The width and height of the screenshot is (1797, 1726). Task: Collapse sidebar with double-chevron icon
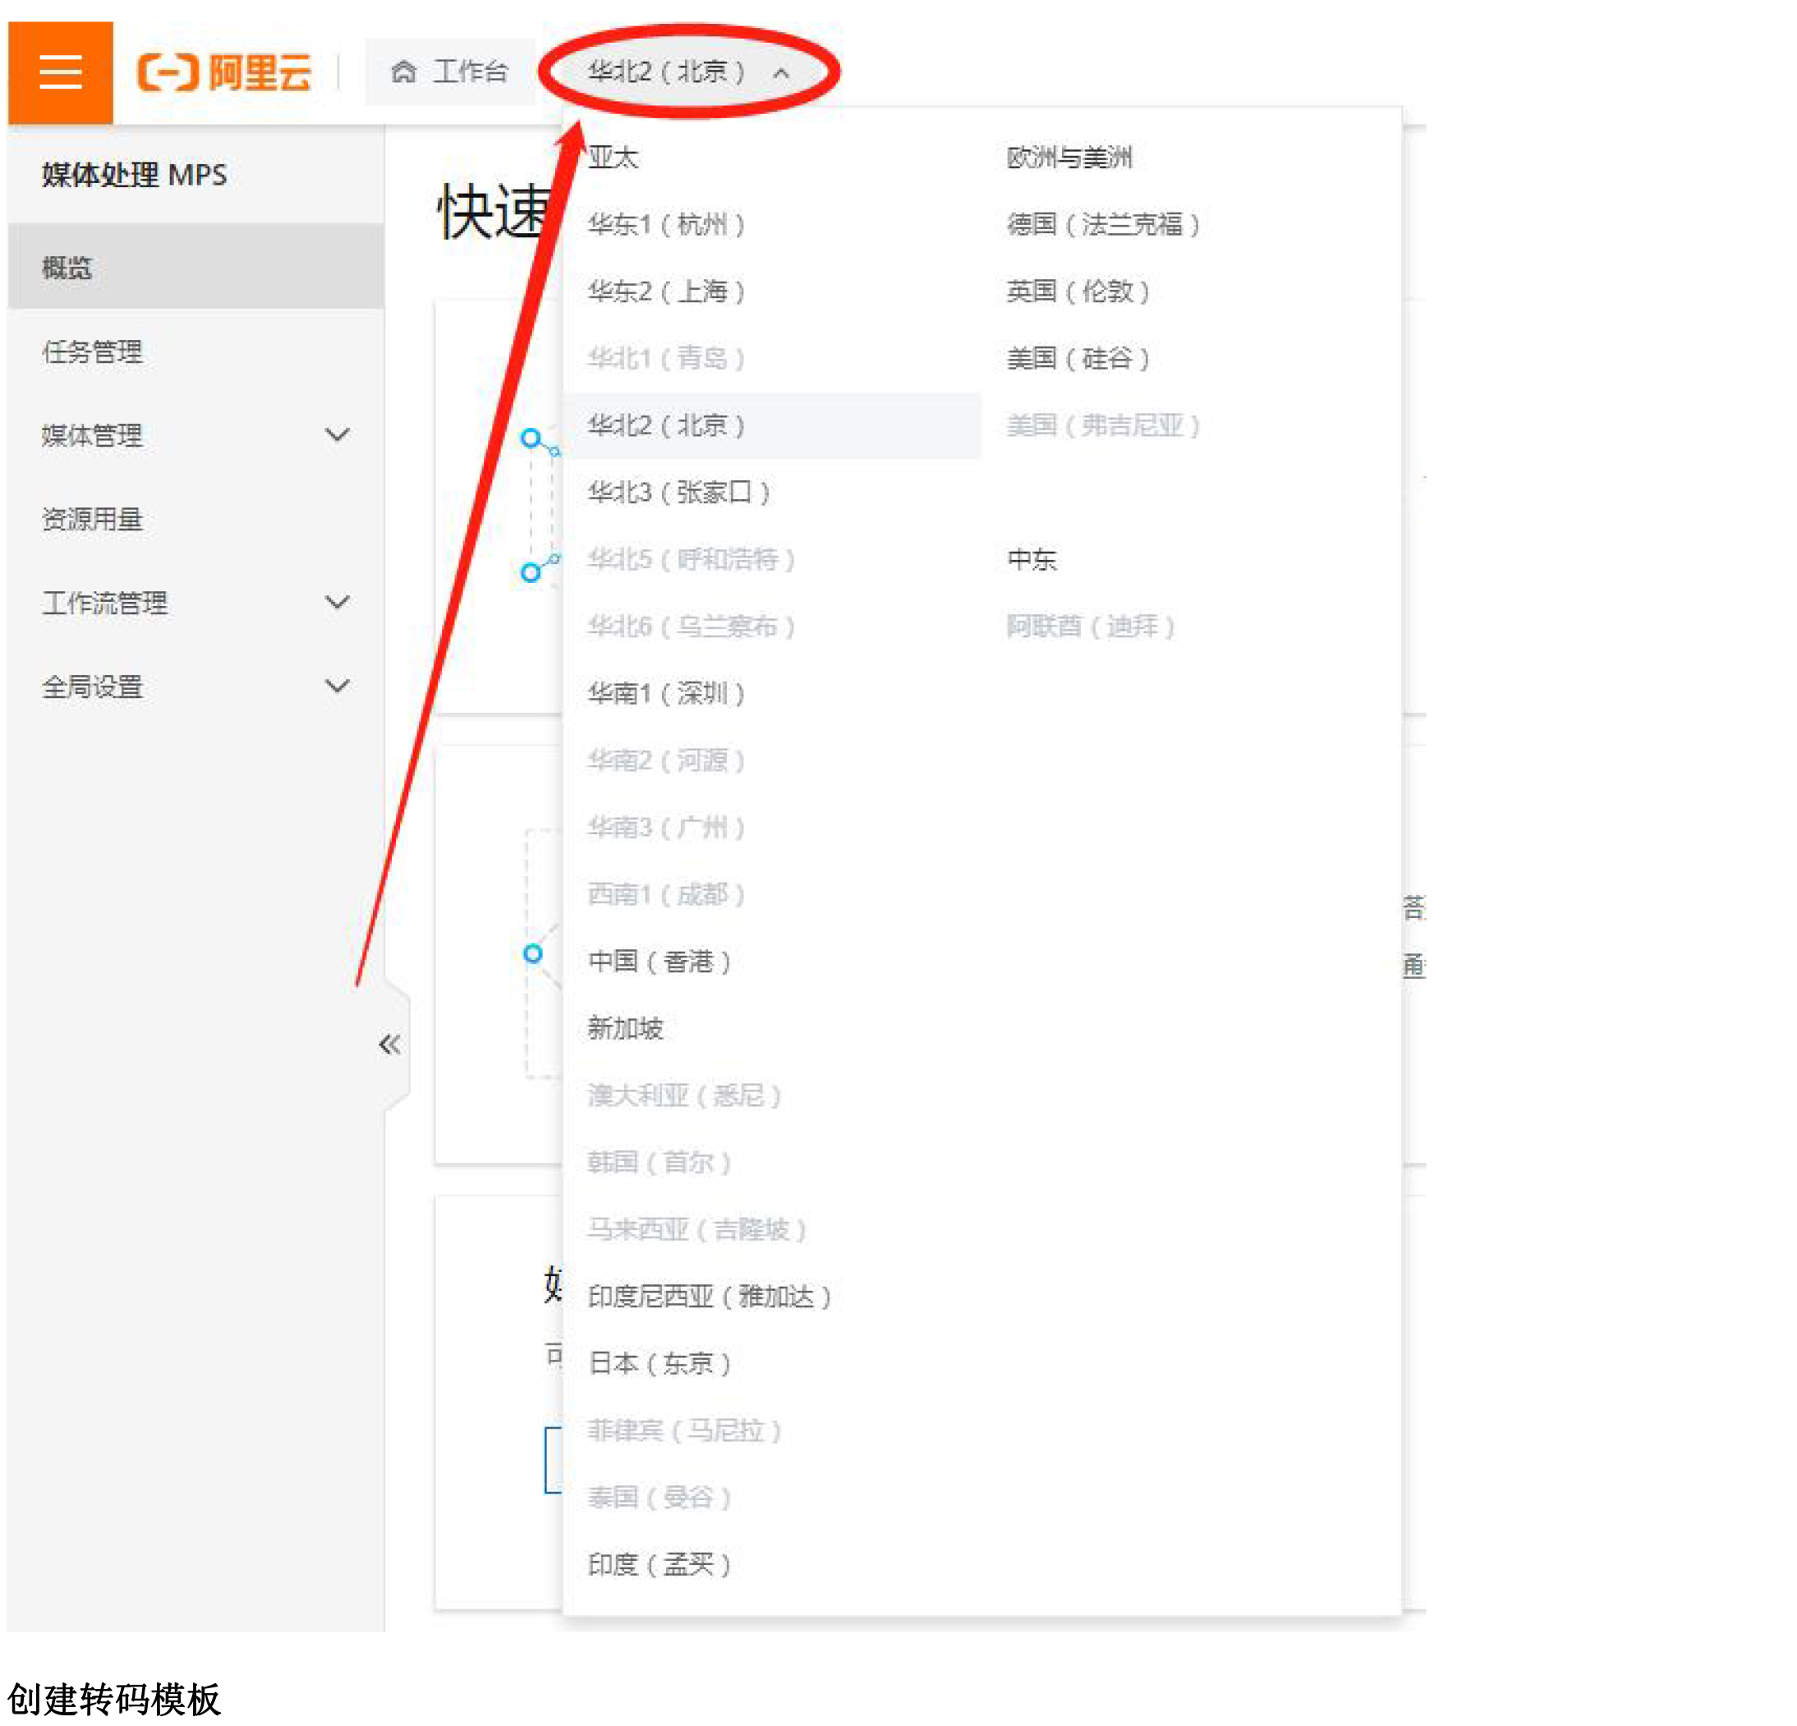[x=389, y=1044]
